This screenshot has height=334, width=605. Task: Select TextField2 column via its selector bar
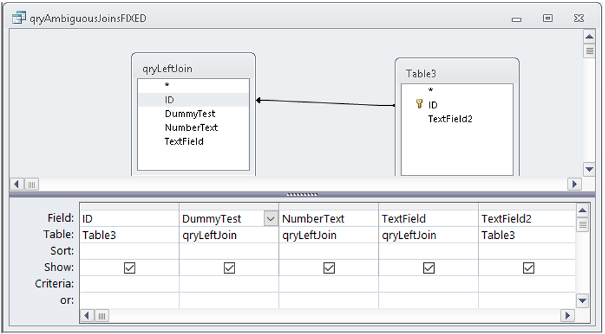(527, 207)
